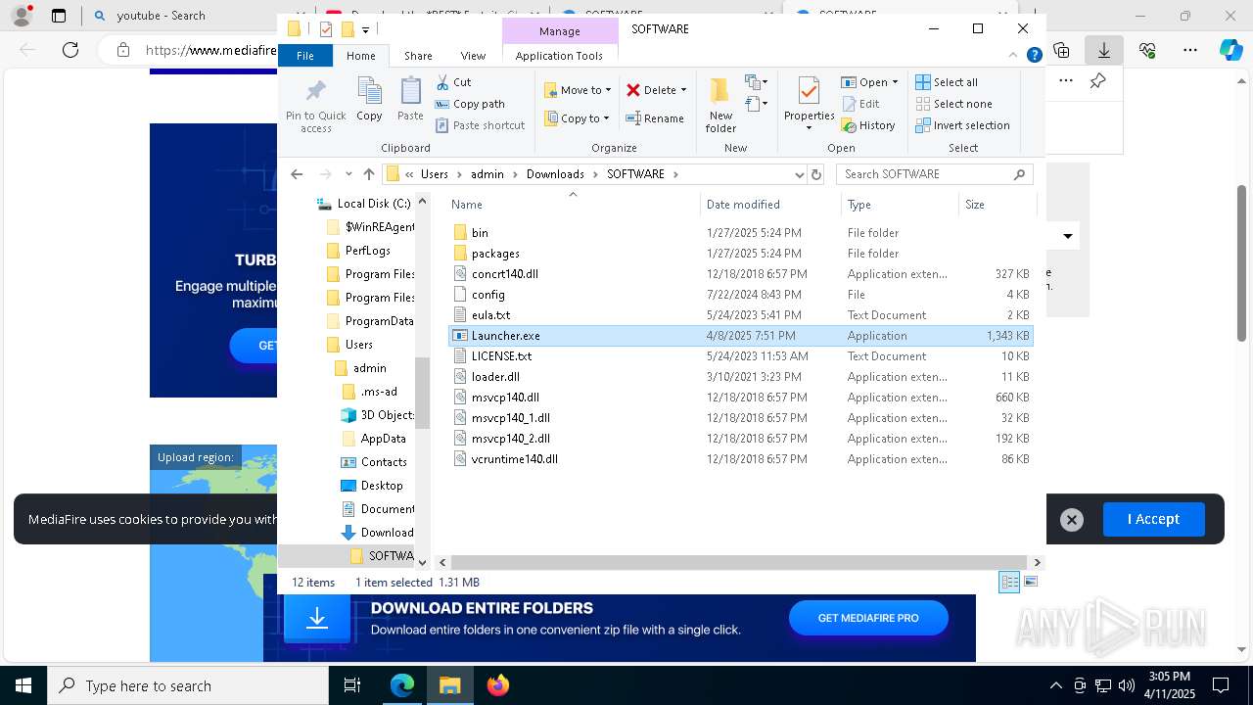Viewport: 1253px width, 705px height.
Task: Select the bin folder
Action: (x=740, y=233)
